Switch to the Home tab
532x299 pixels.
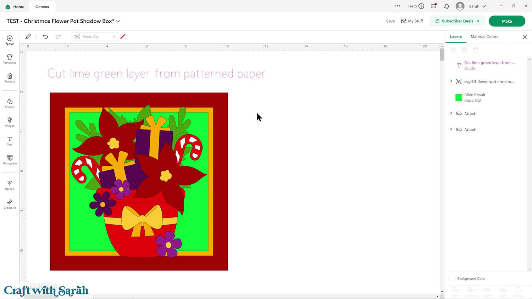(x=15, y=7)
